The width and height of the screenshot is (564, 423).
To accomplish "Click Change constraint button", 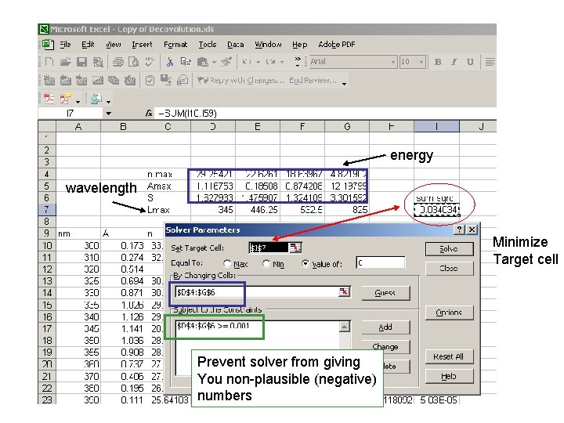I will 385,347.
